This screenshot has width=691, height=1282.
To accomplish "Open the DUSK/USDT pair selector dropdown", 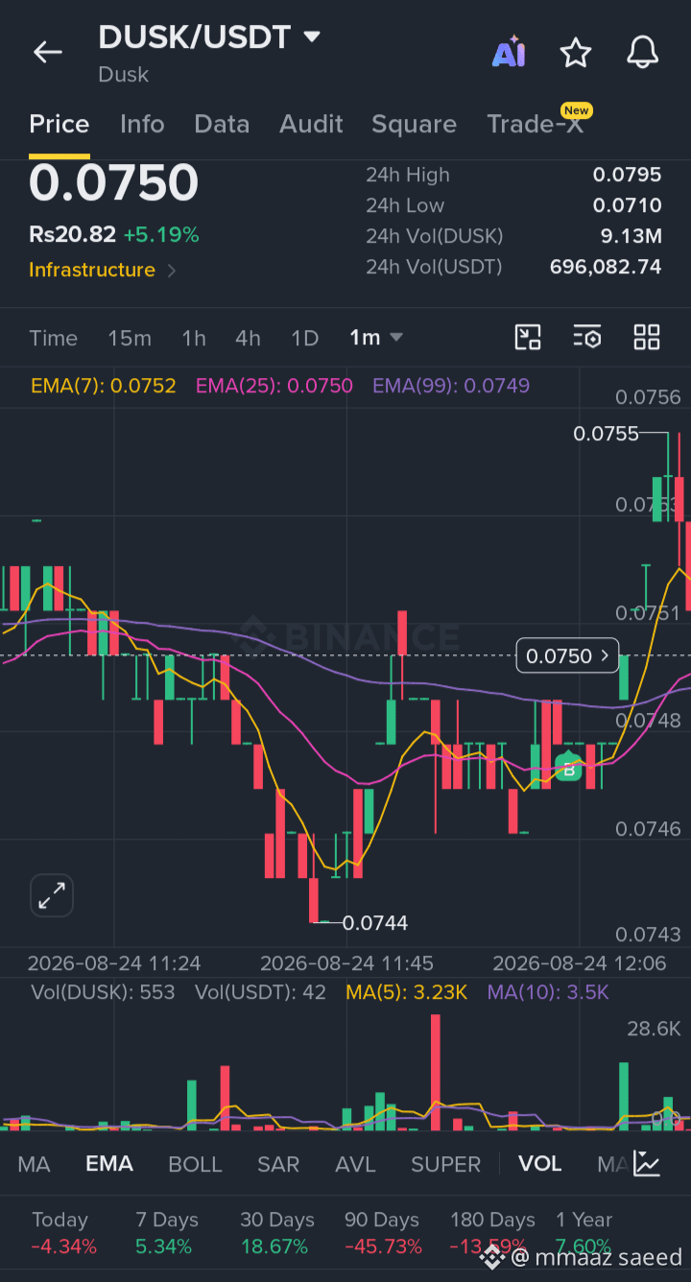I will coord(311,37).
